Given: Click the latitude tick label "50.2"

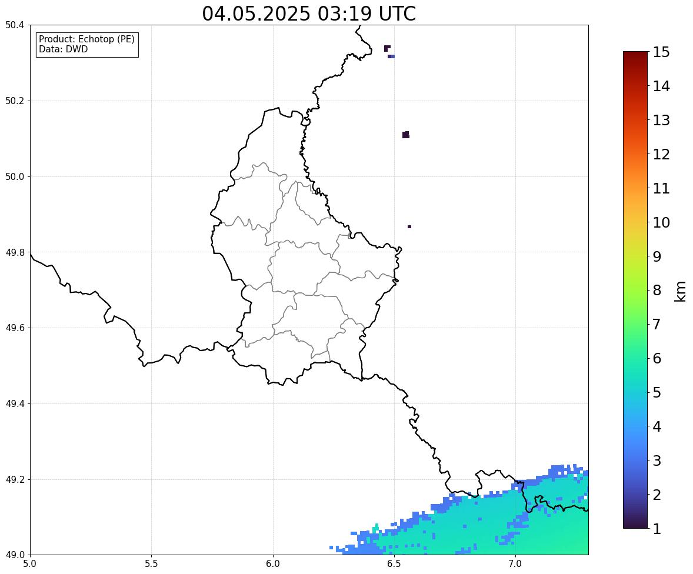Looking at the screenshot, I should 15,101.
